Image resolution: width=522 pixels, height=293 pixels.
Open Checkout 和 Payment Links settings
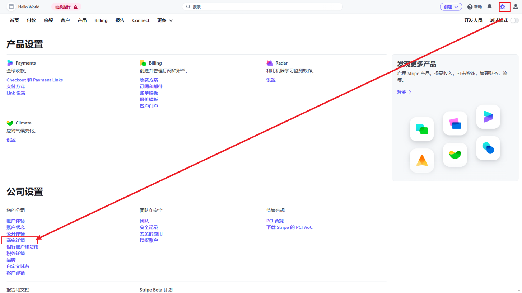(34, 80)
